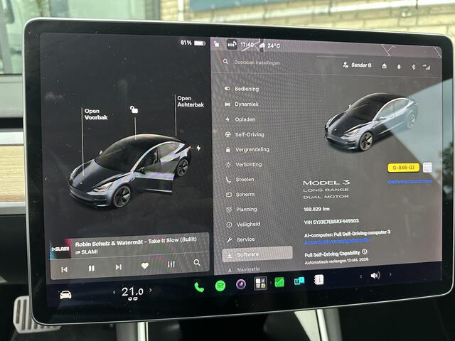Tap the charging bolt icon near car rear
Image resolution: width=455 pixels, height=341 pixels.
click(x=198, y=148)
